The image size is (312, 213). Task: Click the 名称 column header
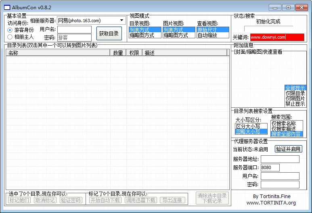(58, 53)
